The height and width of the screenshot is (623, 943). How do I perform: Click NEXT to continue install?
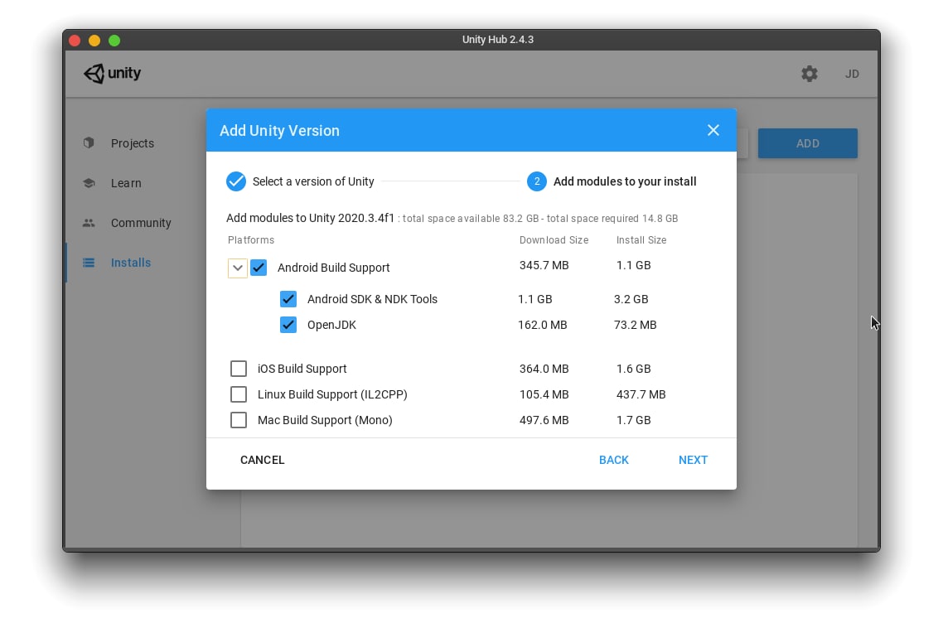click(693, 460)
